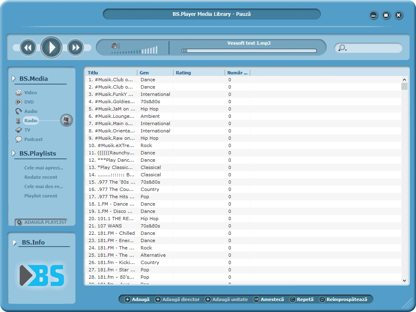Viewport: 416px width, 312px height.
Task: Adjust the volume level bars
Action: click(x=134, y=50)
